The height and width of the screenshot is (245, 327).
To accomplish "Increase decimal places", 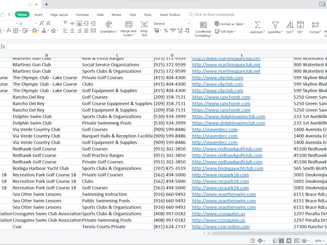I will click(180, 31).
